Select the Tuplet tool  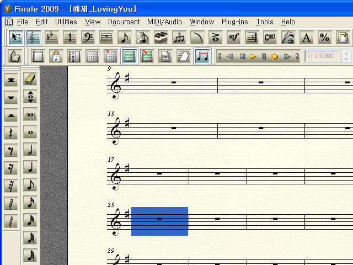[179, 38]
